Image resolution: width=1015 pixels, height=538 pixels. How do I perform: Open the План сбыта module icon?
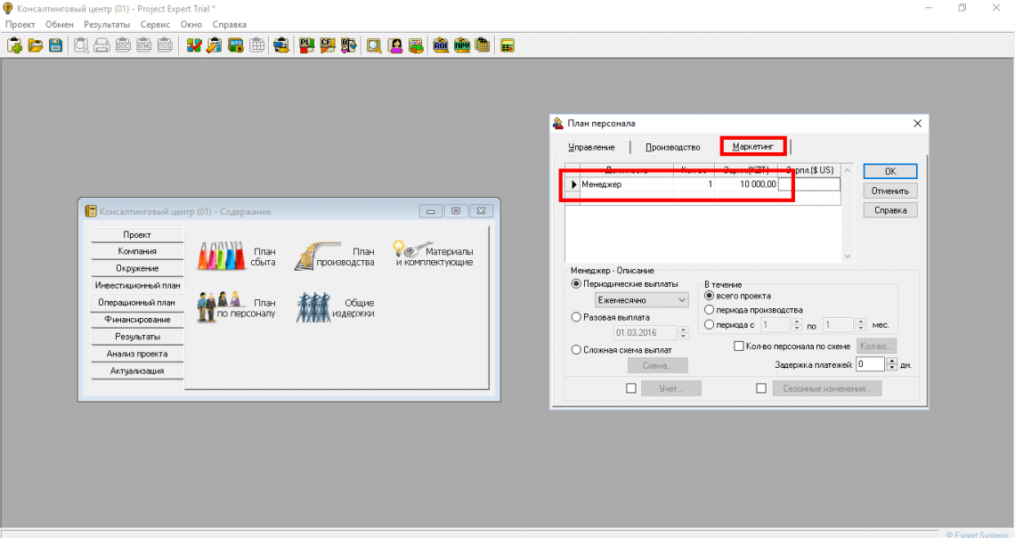(x=219, y=257)
